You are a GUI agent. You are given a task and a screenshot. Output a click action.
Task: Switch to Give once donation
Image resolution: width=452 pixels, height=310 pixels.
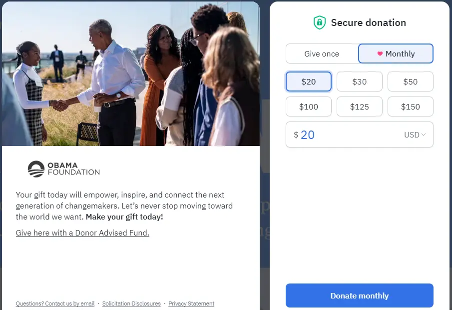point(322,54)
